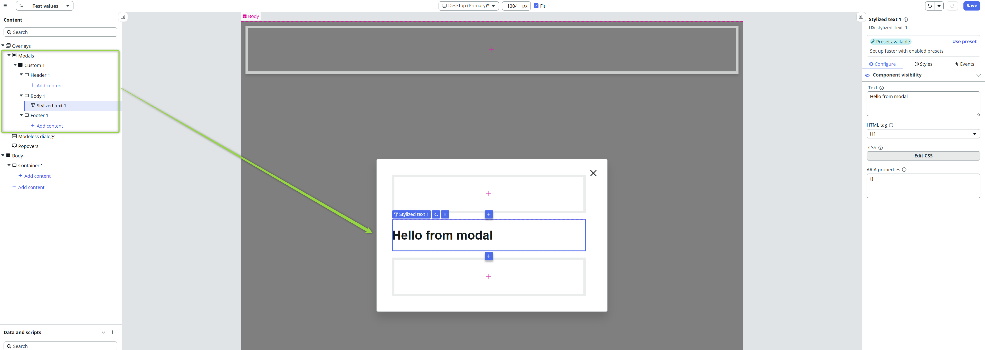Viewport: 985px width, 350px height.
Task: Add a new item in Data and scripts
Action: tap(112, 332)
